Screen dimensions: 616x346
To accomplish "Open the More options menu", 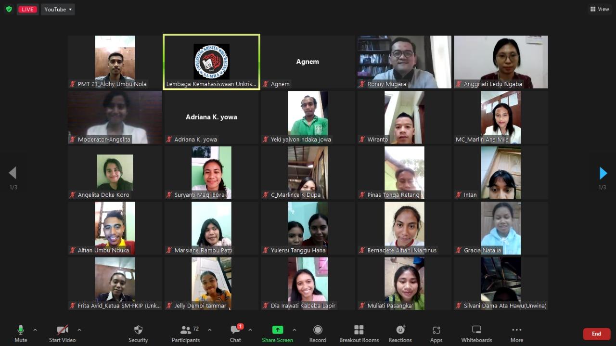I will click(517, 333).
